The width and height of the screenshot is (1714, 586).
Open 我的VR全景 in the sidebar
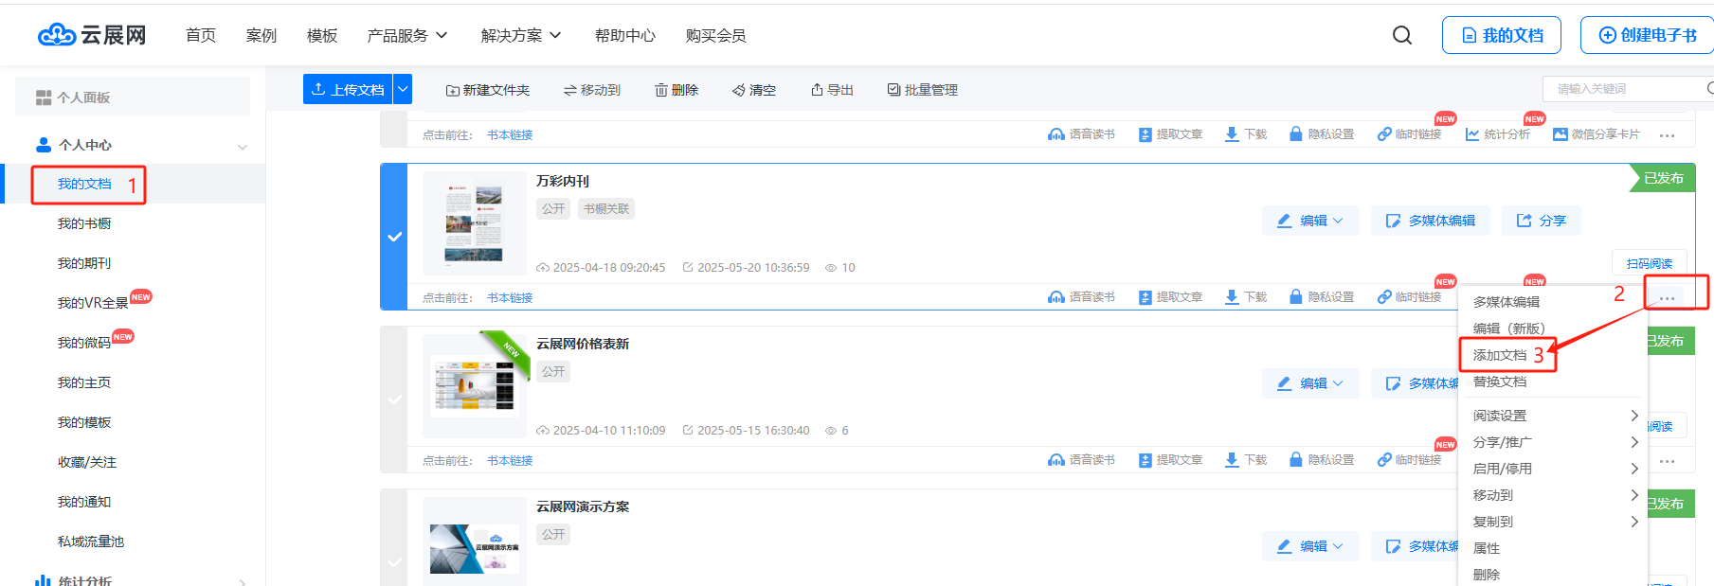point(93,303)
